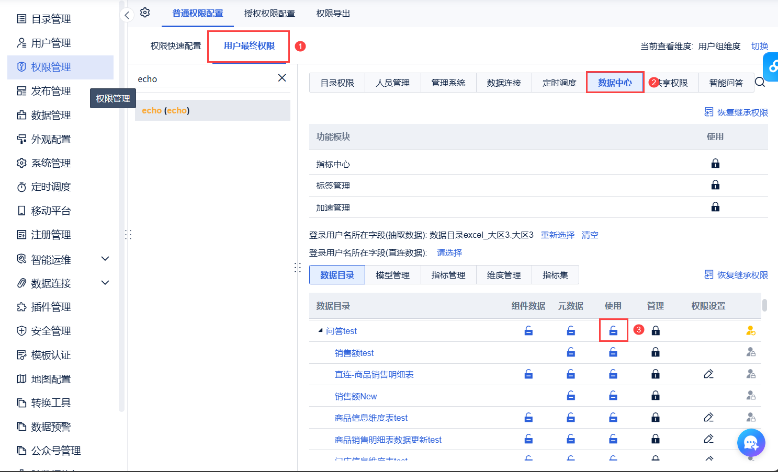Click the edit pencil for 直连-商品销售明细表

708,374
